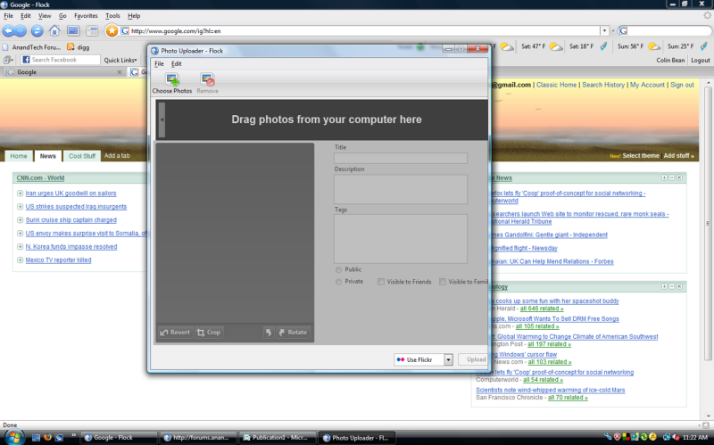Image resolution: width=714 pixels, height=445 pixels.
Task: Click the Facebook logo in the search box
Action: click(26, 60)
